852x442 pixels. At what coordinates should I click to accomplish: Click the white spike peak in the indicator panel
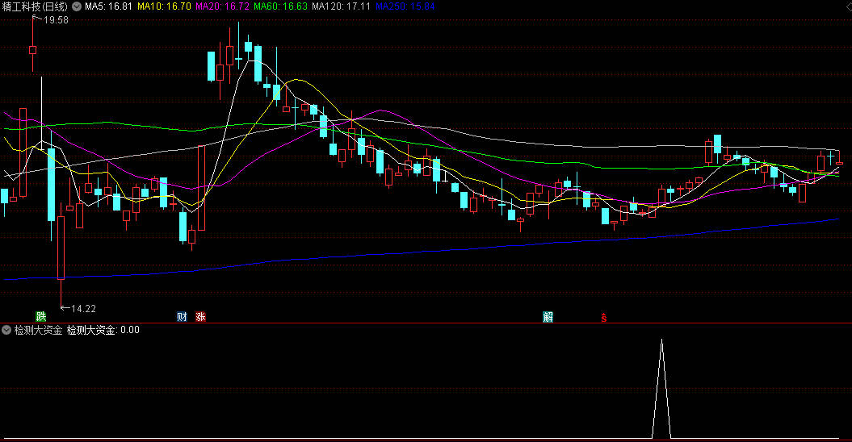point(661,341)
